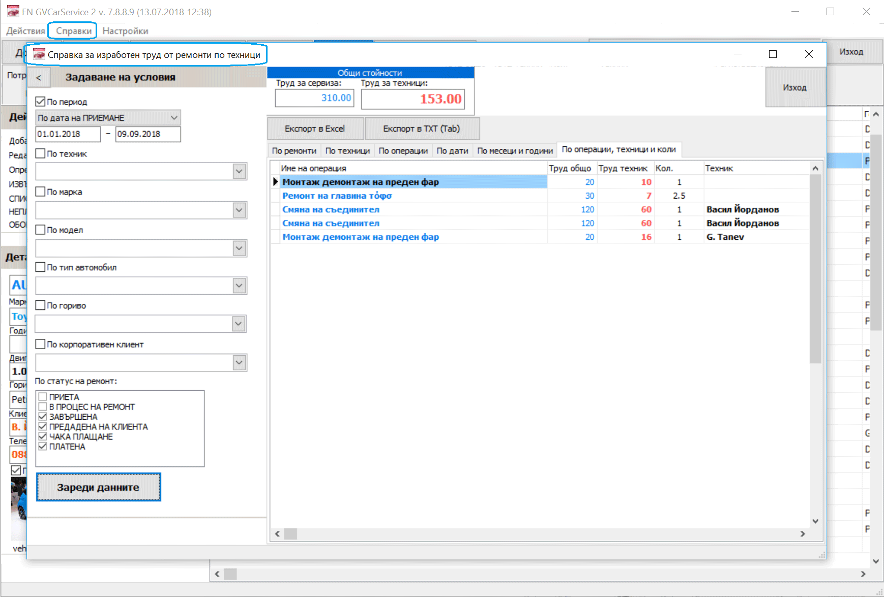The image size is (884, 597).
Task: Click the 'Зареди данните' button
Action: click(98, 487)
